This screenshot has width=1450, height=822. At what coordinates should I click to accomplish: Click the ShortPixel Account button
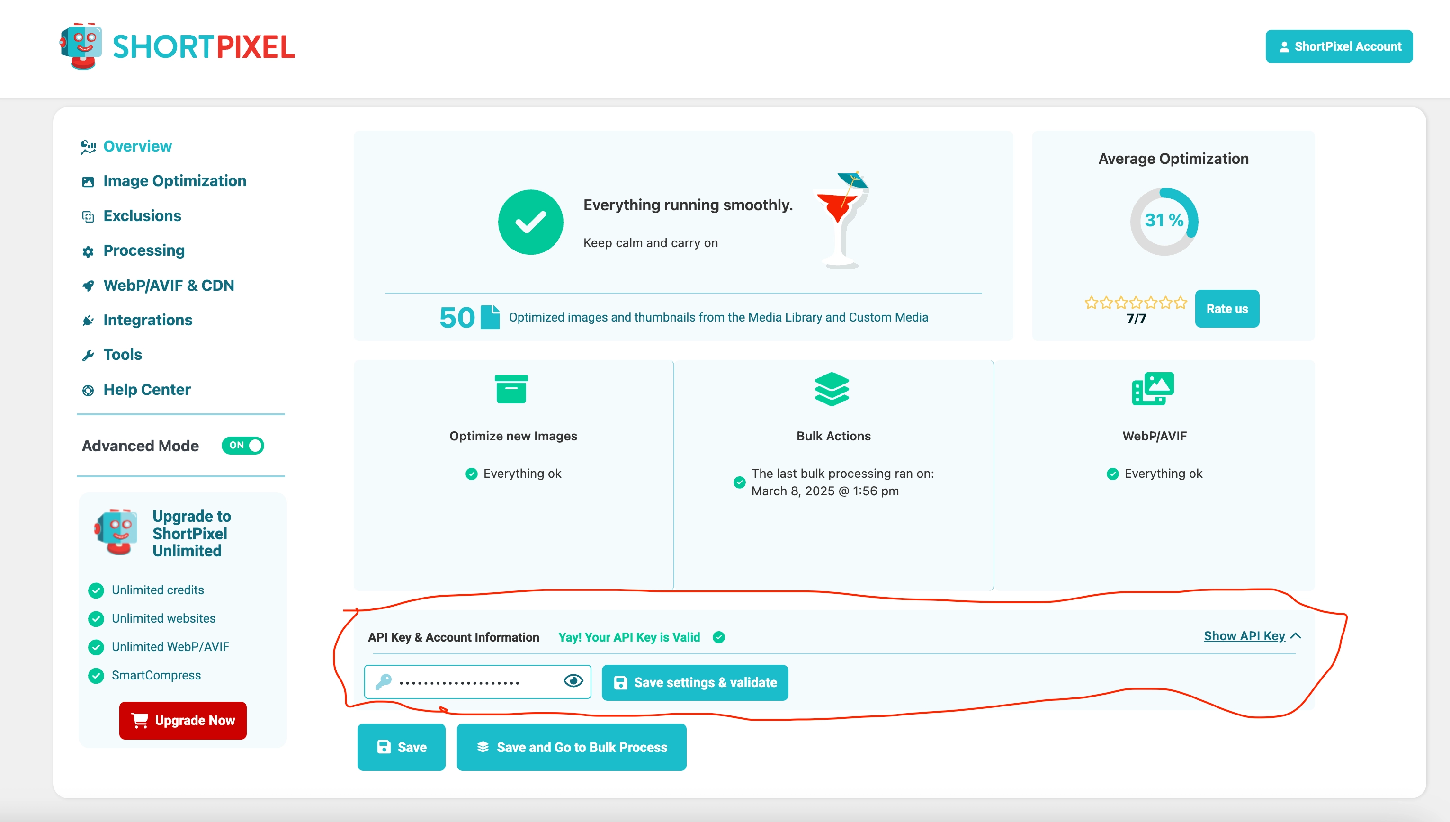click(x=1339, y=46)
